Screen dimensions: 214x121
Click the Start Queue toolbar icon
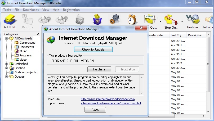[150, 20]
